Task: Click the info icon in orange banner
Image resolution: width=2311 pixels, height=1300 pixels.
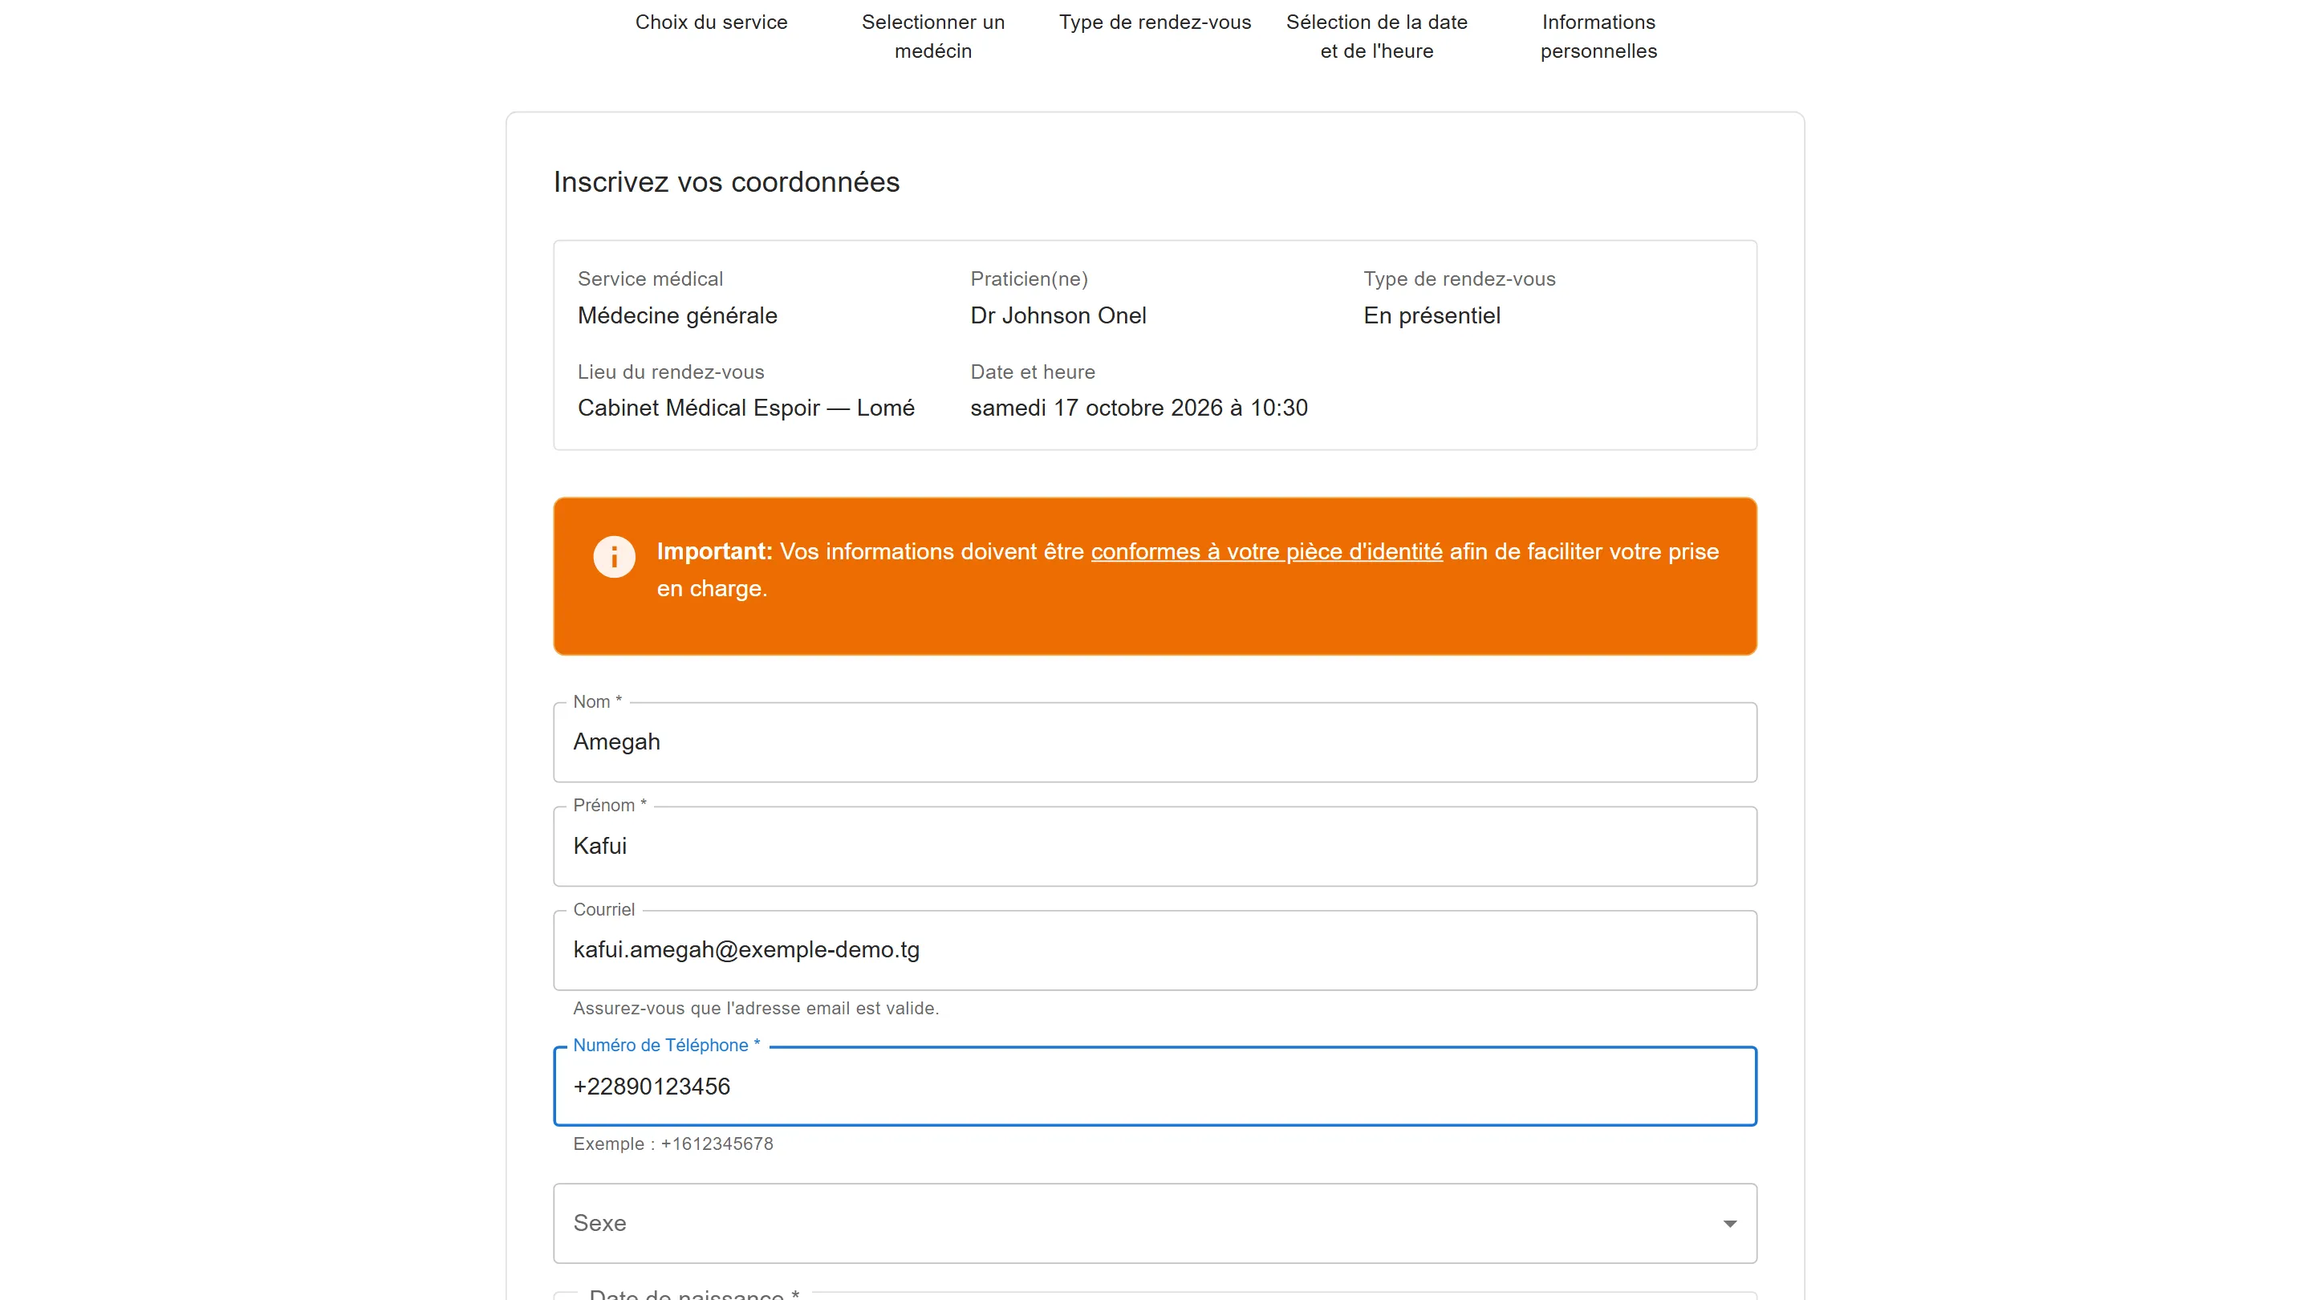Action: click(614, 557)
